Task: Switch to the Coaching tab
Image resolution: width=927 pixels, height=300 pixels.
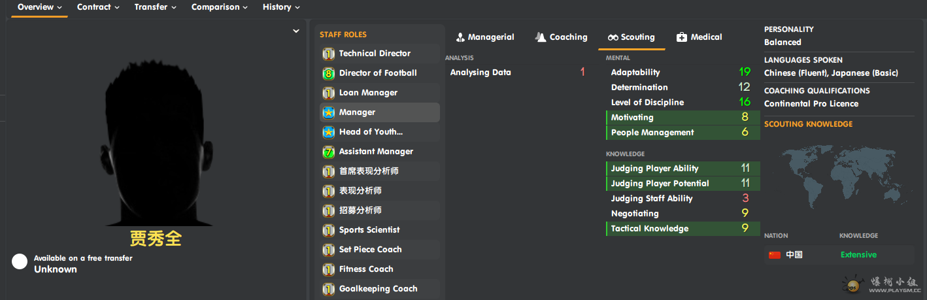Action: (x=561, y=37)
